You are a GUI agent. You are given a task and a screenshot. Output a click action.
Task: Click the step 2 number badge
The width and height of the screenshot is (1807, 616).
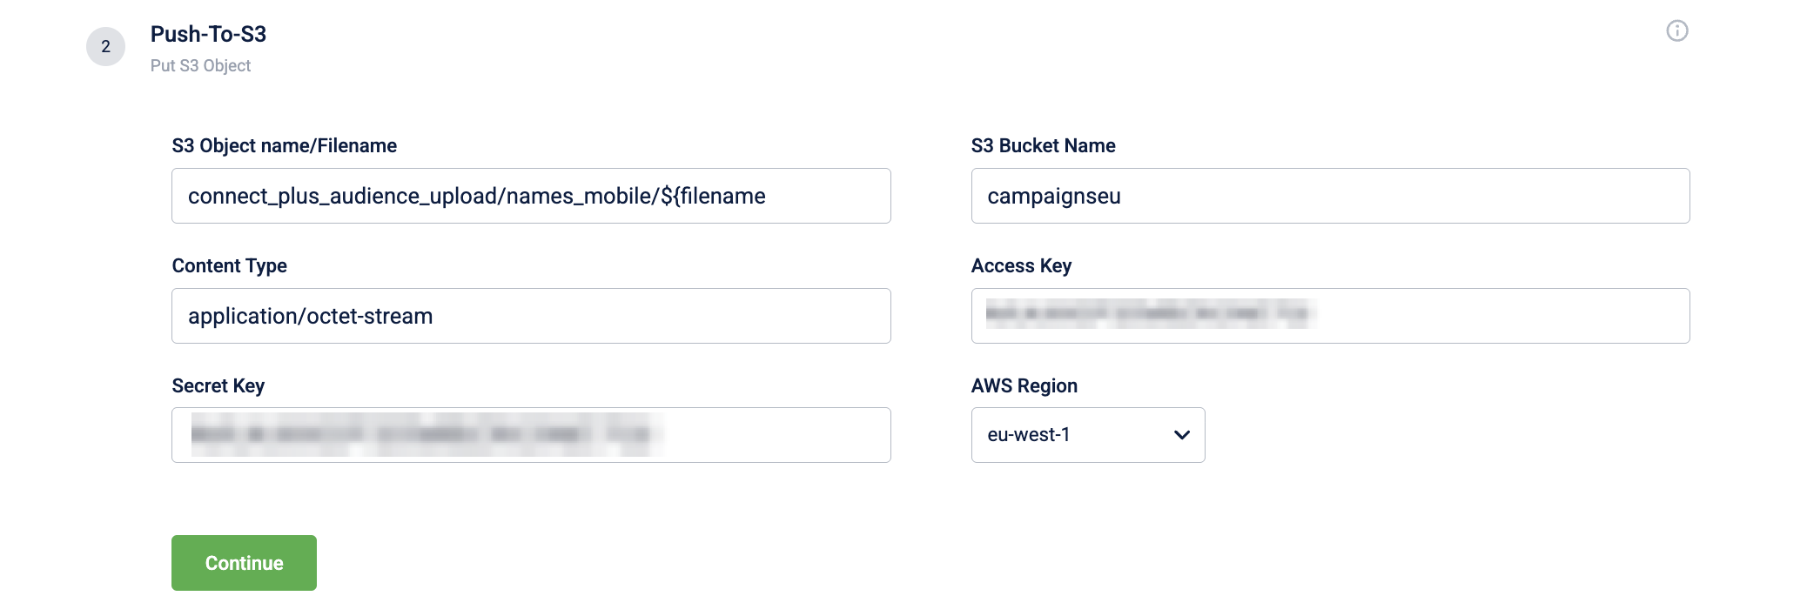105,47
